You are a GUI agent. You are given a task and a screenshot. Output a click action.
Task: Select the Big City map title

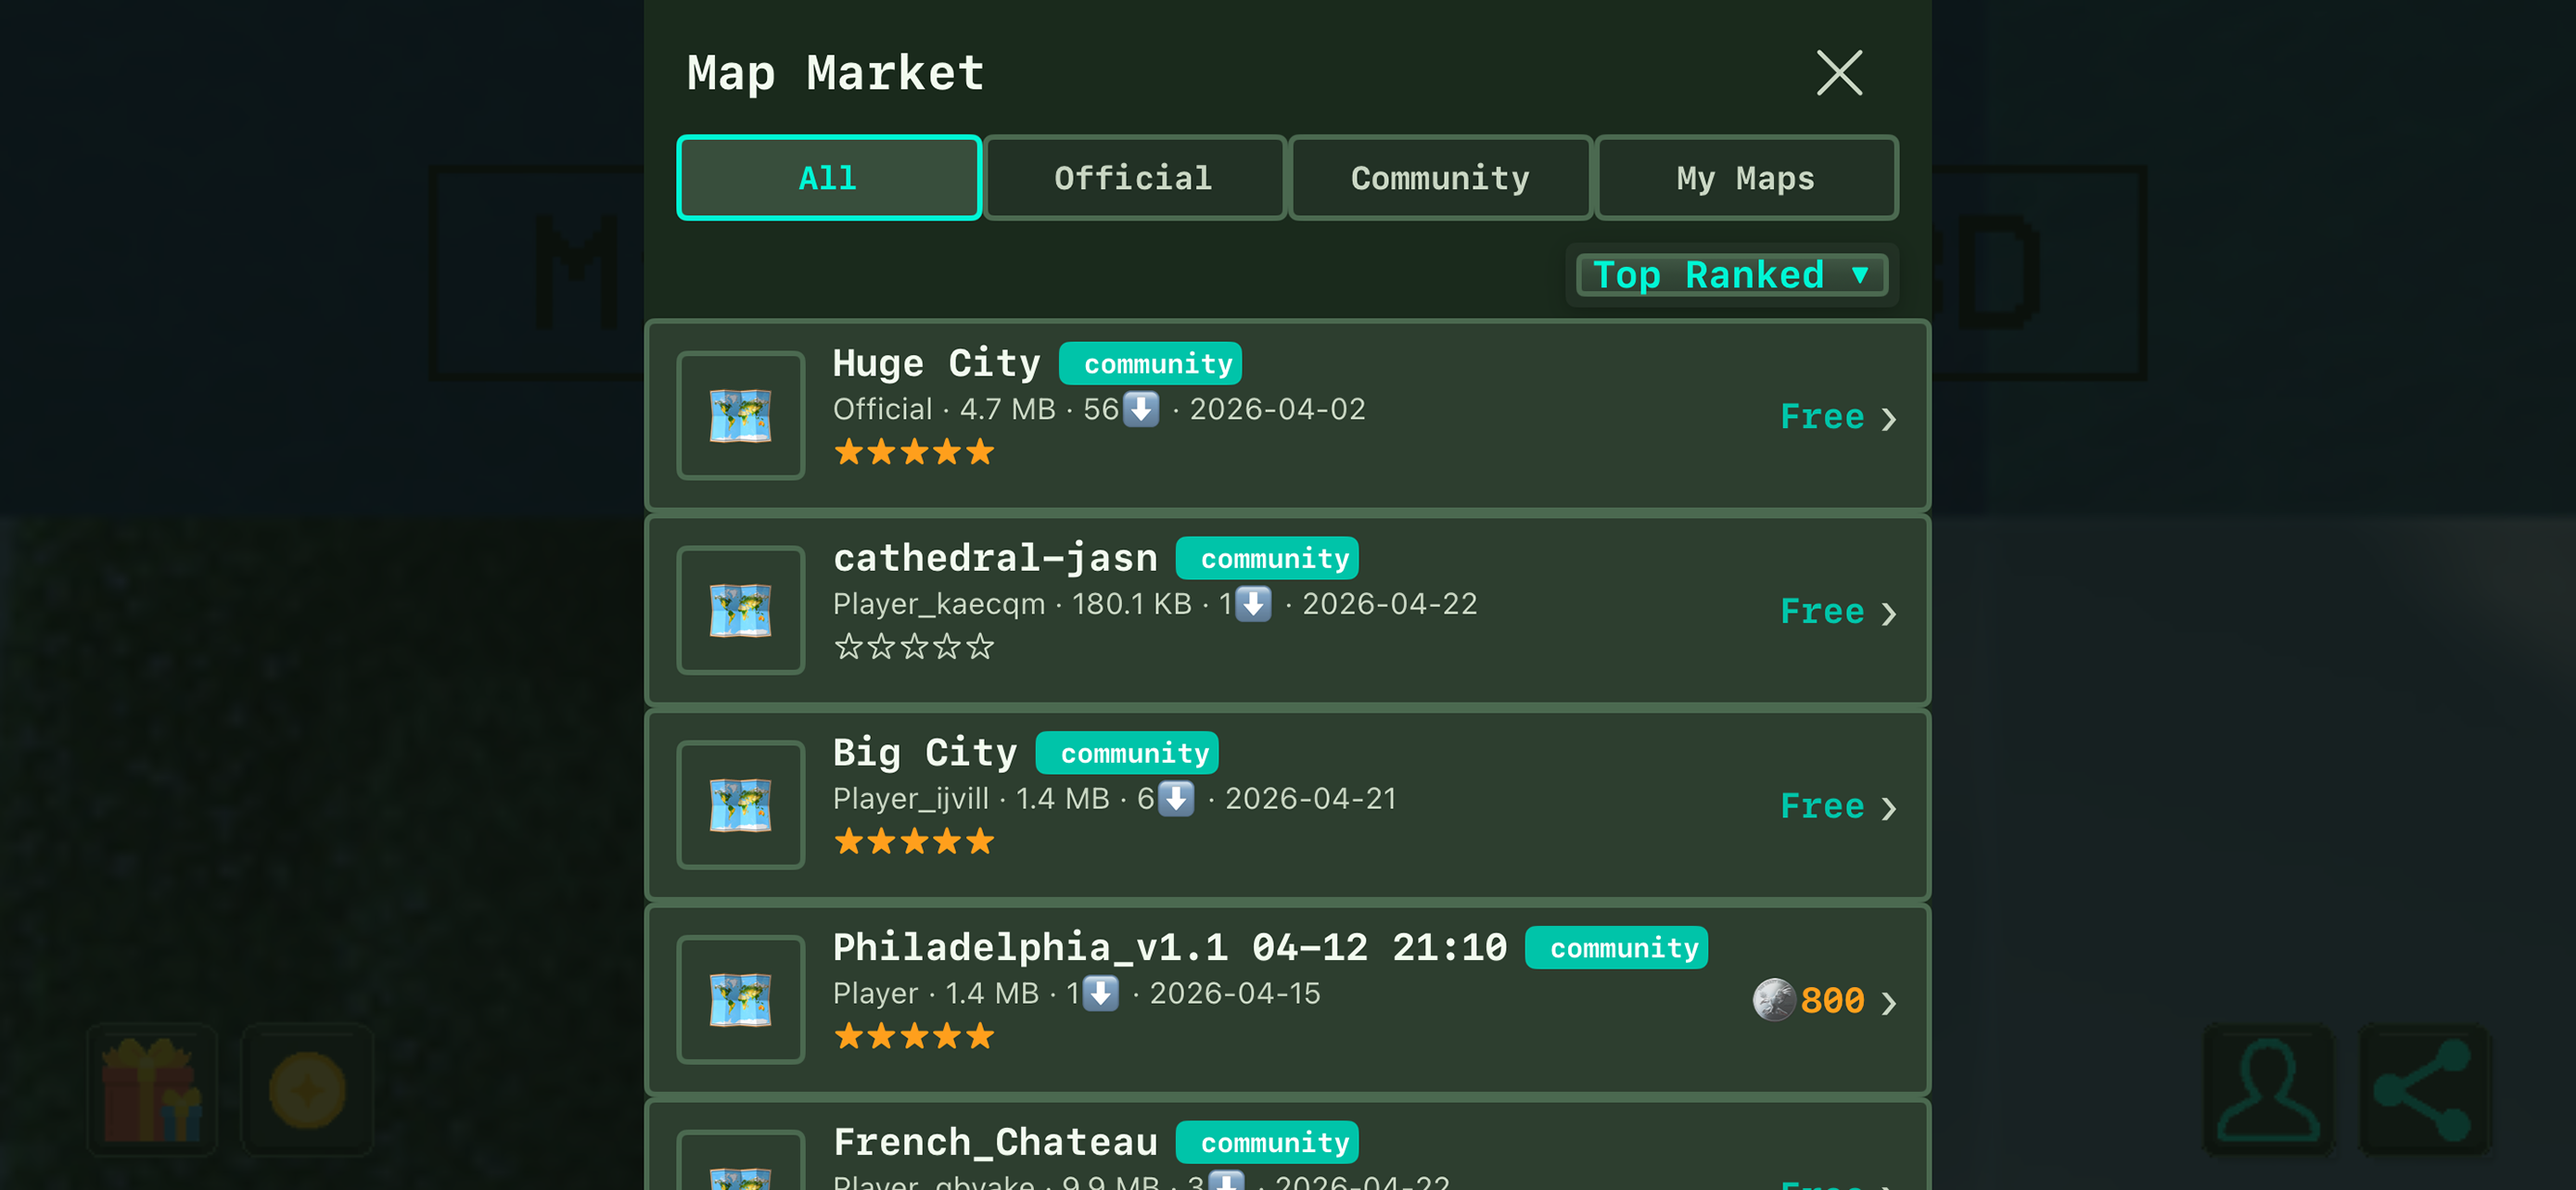925,753
